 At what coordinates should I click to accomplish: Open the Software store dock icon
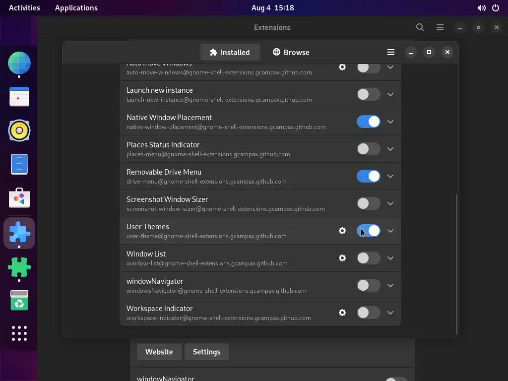(x=19, y=198)
